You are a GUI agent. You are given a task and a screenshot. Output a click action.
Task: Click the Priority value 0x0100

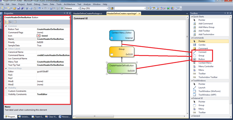(53, 42)
